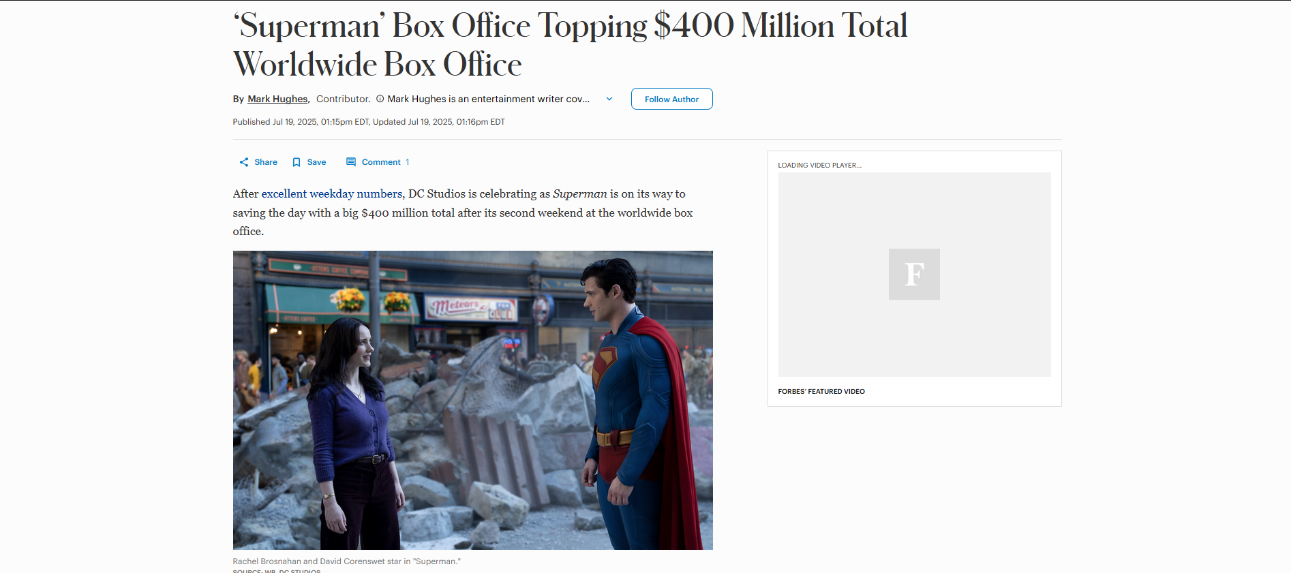1291x573 pixels.
Task: Expand the author bio chevron
Action: pos(609,99)
